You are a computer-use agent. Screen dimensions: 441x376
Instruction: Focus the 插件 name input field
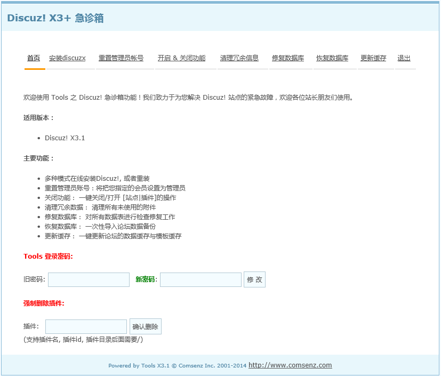(86, 326)
